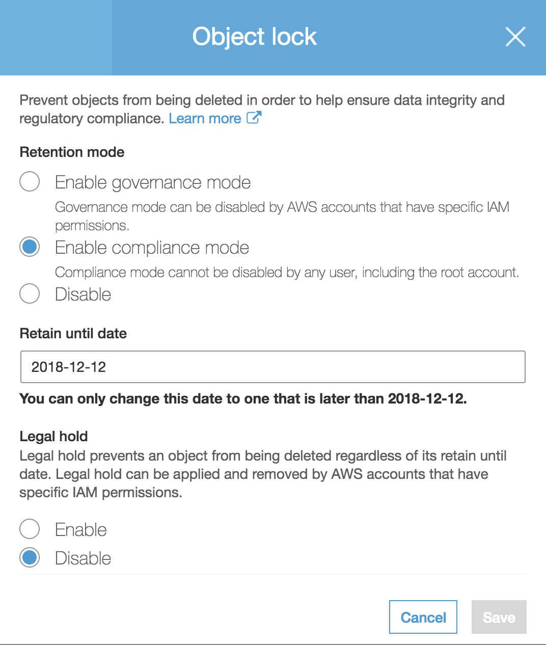The height and width of the screenshot is (645, 546).
Task: Click the Retention mode heading
Action: click(x=71, y=152)
